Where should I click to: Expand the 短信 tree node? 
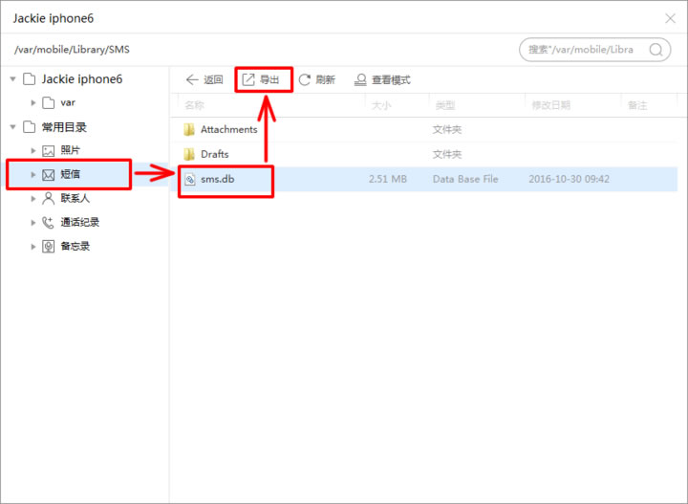coord(33,175)
